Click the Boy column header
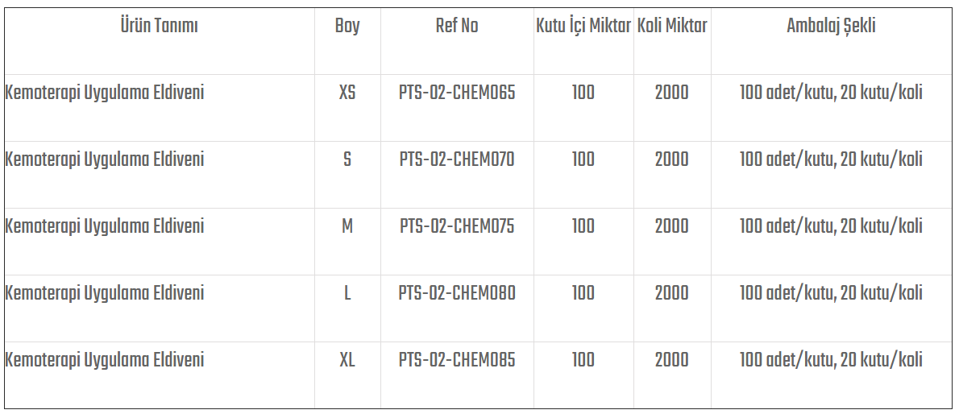 pyautogui.click(x=347, y=26)
